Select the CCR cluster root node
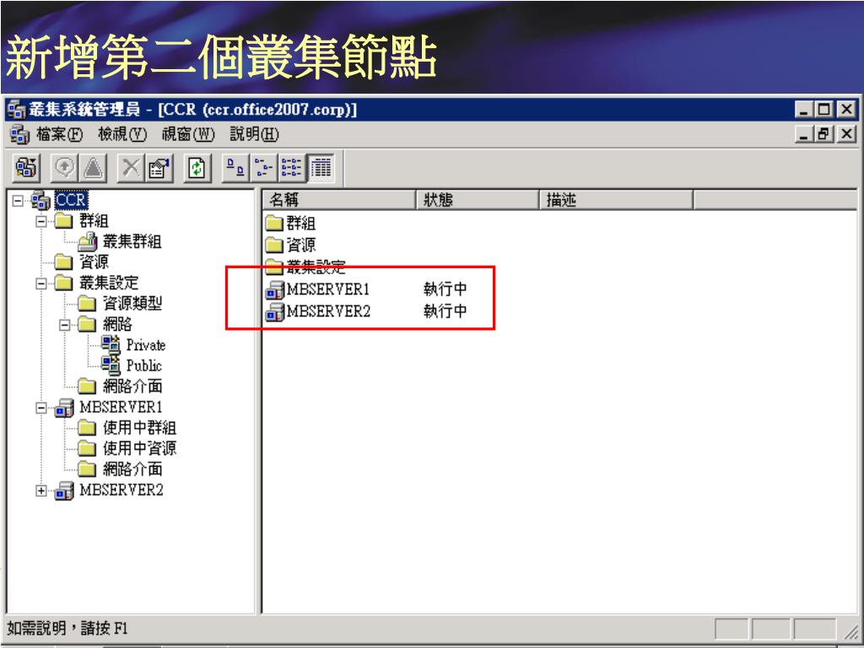 pyautogui.click(x=71, y=200)
